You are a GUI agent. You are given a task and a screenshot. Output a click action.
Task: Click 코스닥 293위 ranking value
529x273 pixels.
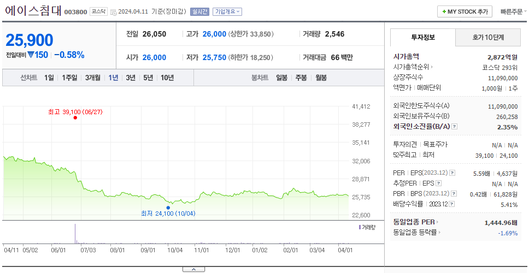click(500, 67)
